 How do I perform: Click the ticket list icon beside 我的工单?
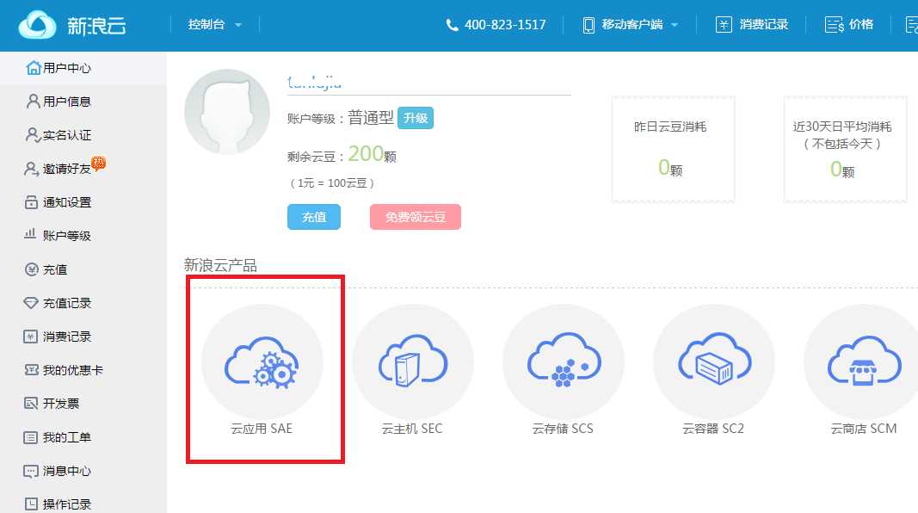coord(30,437)
